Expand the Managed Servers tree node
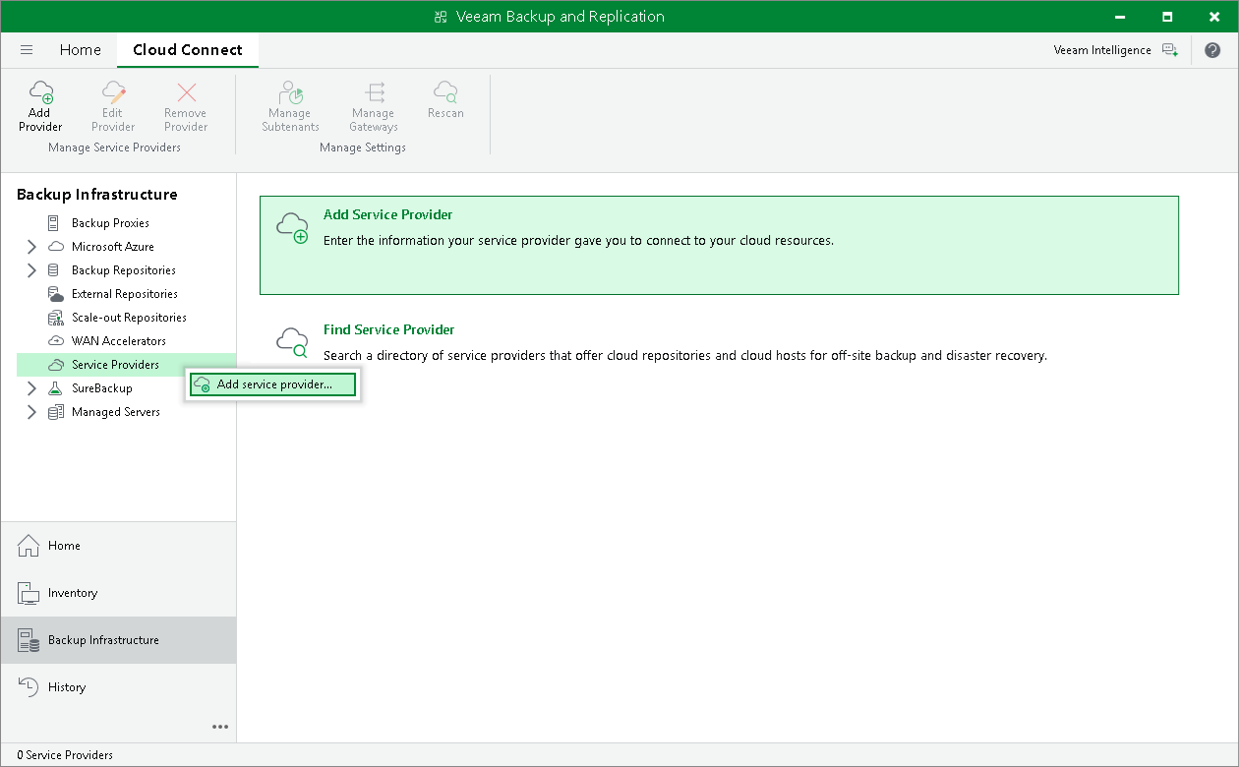1239x767 pixels. 31,412
